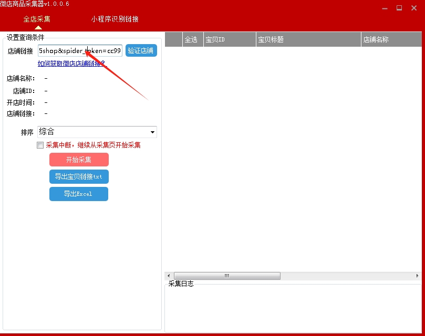Screen dimensions: 425x336
Task: Click the 店铺名称 column header
Action: [391, 39]
